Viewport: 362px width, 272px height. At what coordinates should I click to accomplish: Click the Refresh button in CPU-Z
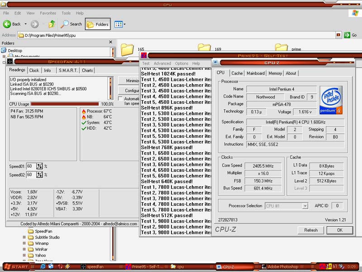[311, 230]
